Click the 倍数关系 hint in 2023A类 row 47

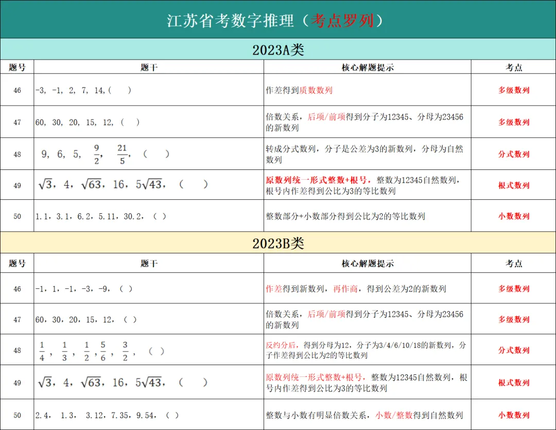click(364, 122)
